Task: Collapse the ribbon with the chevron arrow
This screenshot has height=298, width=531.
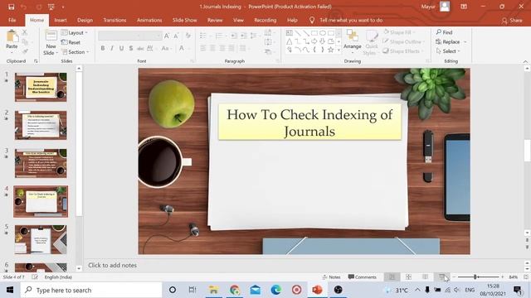Action: click(525, 61)
